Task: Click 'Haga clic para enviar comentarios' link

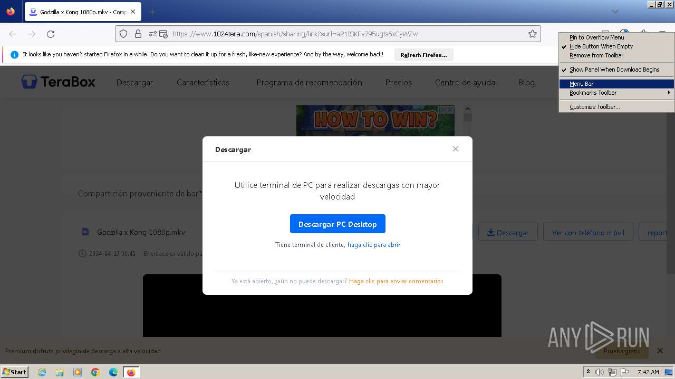Action: click(396, 281)
